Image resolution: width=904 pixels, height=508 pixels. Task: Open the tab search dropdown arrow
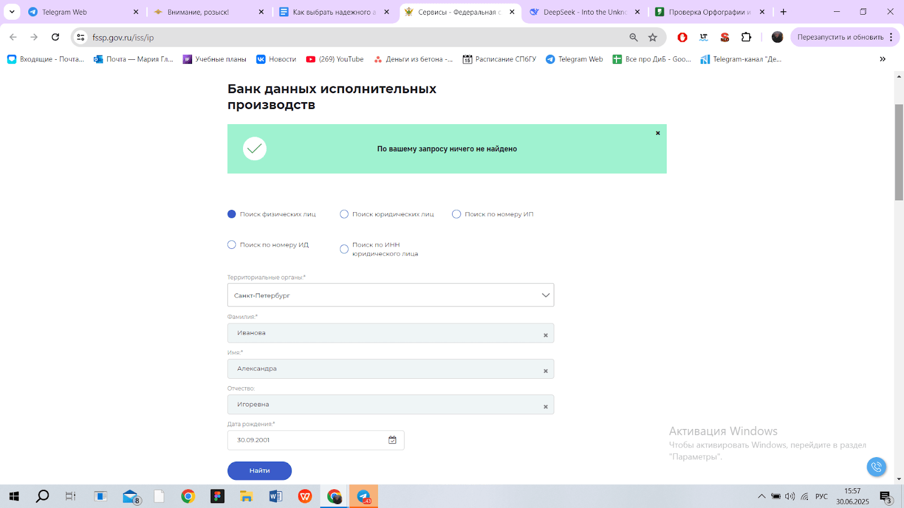tap(12, 12)
